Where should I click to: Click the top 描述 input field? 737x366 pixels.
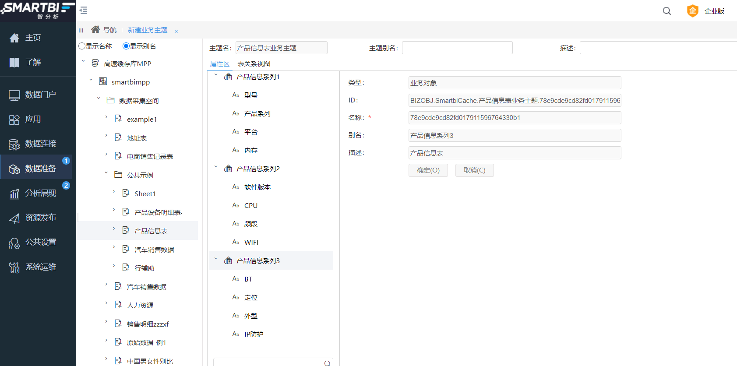point(658,48)
